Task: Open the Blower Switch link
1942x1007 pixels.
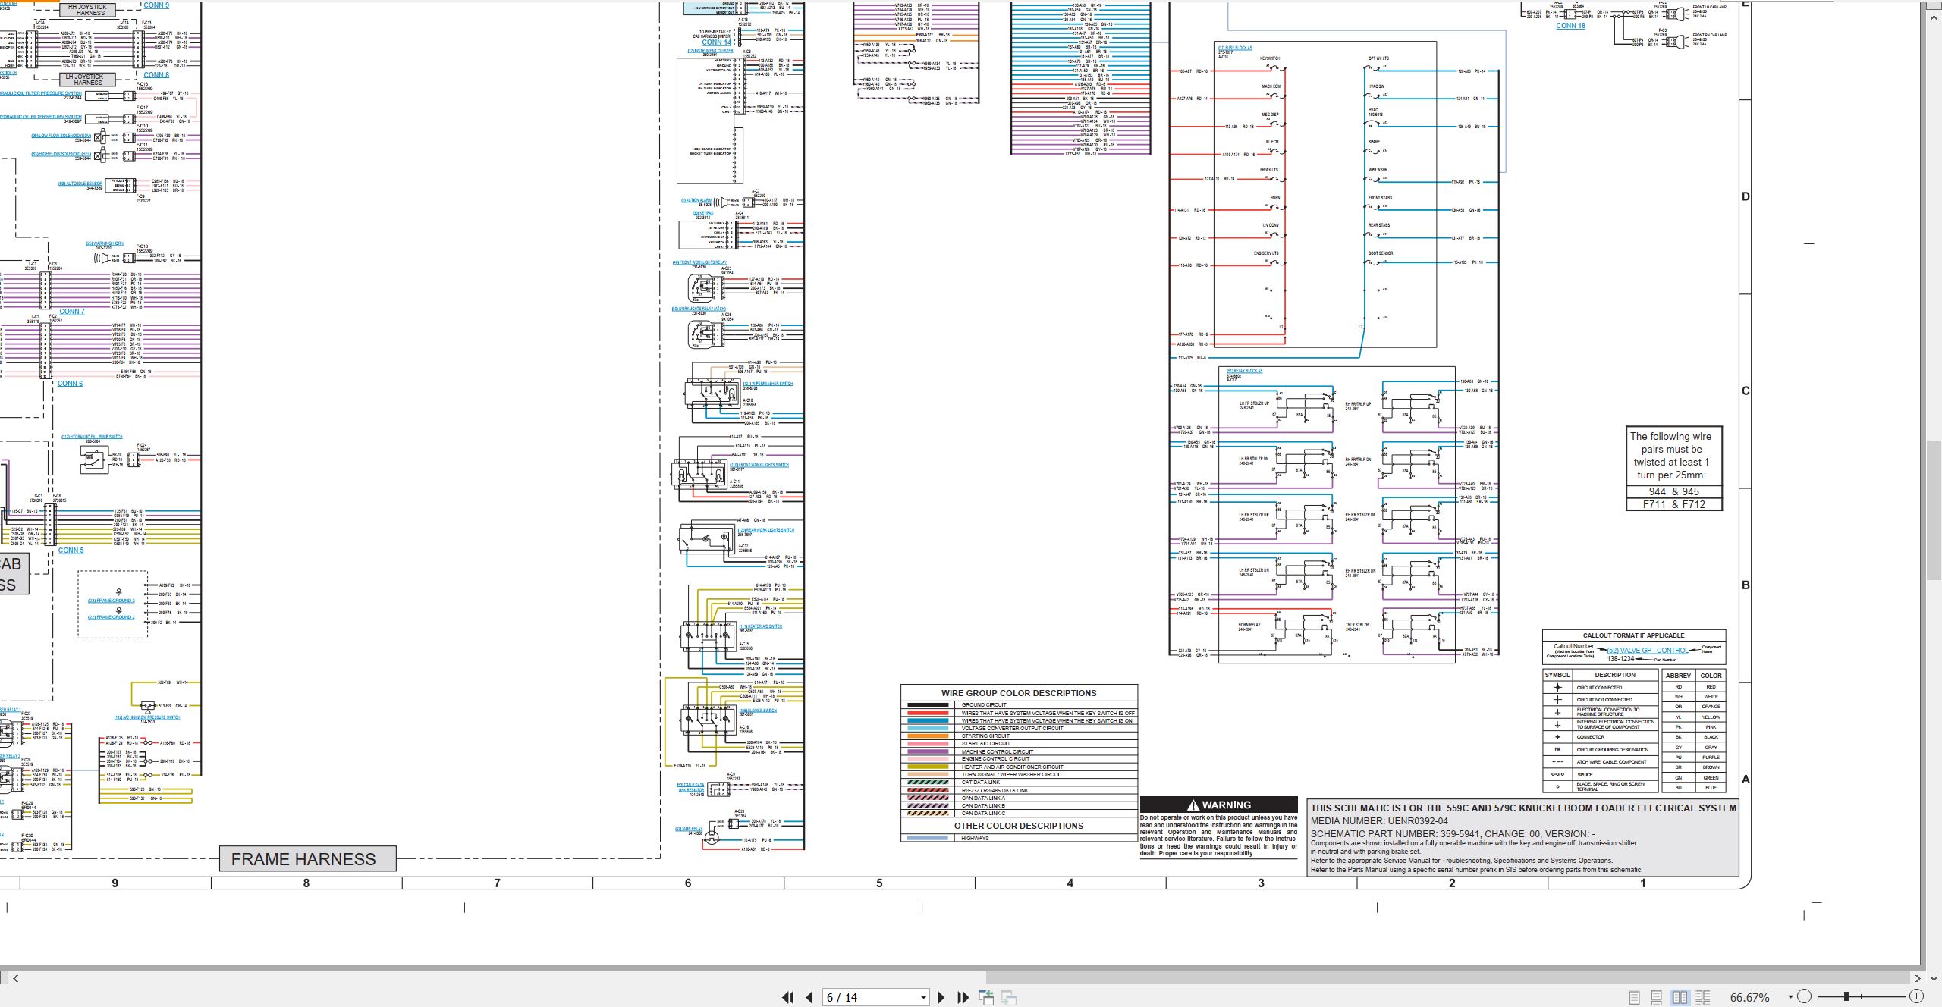Action: click(758, 711)
